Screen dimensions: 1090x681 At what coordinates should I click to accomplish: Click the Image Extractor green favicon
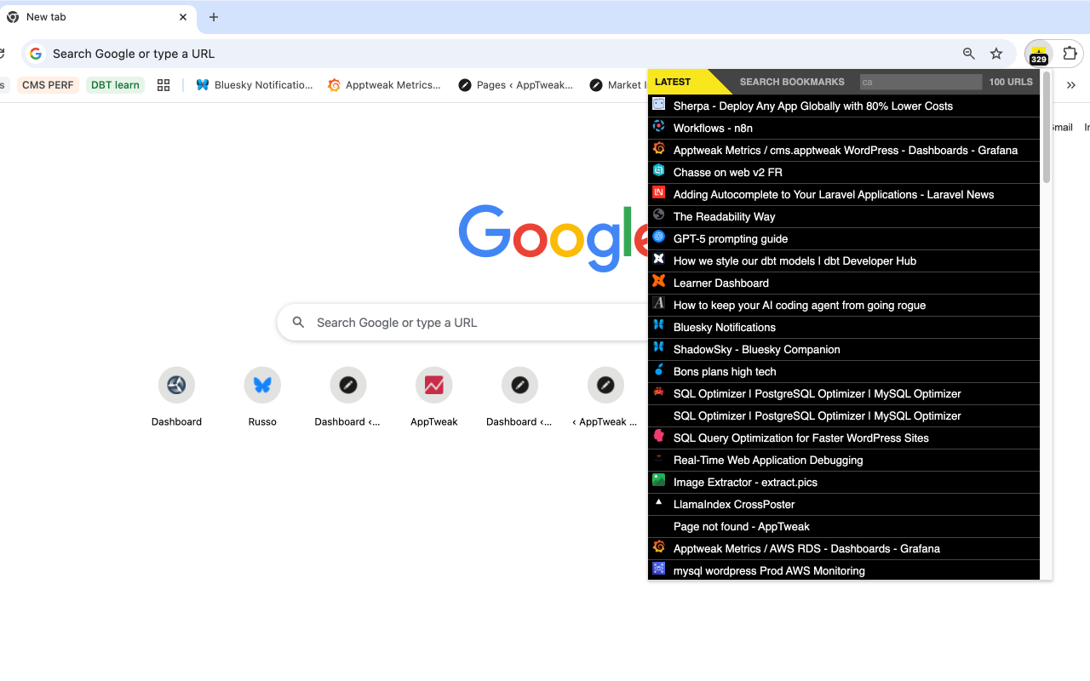658,480
